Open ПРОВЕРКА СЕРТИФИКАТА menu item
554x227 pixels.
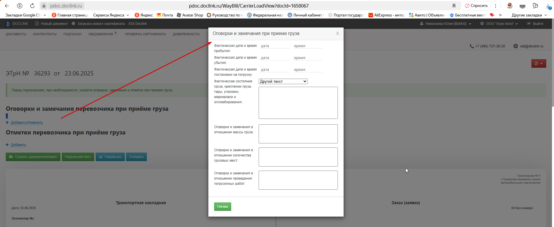pyautogui.click(x=145, y=34)
